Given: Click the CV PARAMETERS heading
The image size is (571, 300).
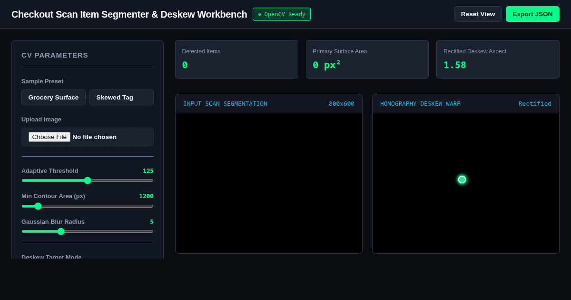Looking at the screenshot, I should [x=55, y=55].
